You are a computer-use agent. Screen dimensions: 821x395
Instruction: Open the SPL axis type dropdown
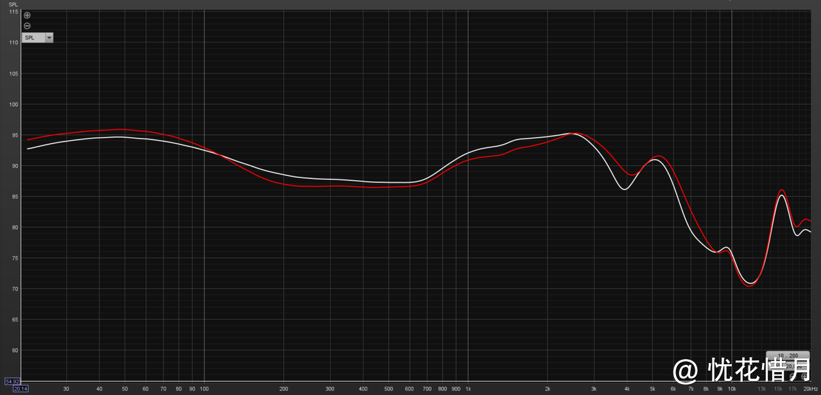[49, 38]
